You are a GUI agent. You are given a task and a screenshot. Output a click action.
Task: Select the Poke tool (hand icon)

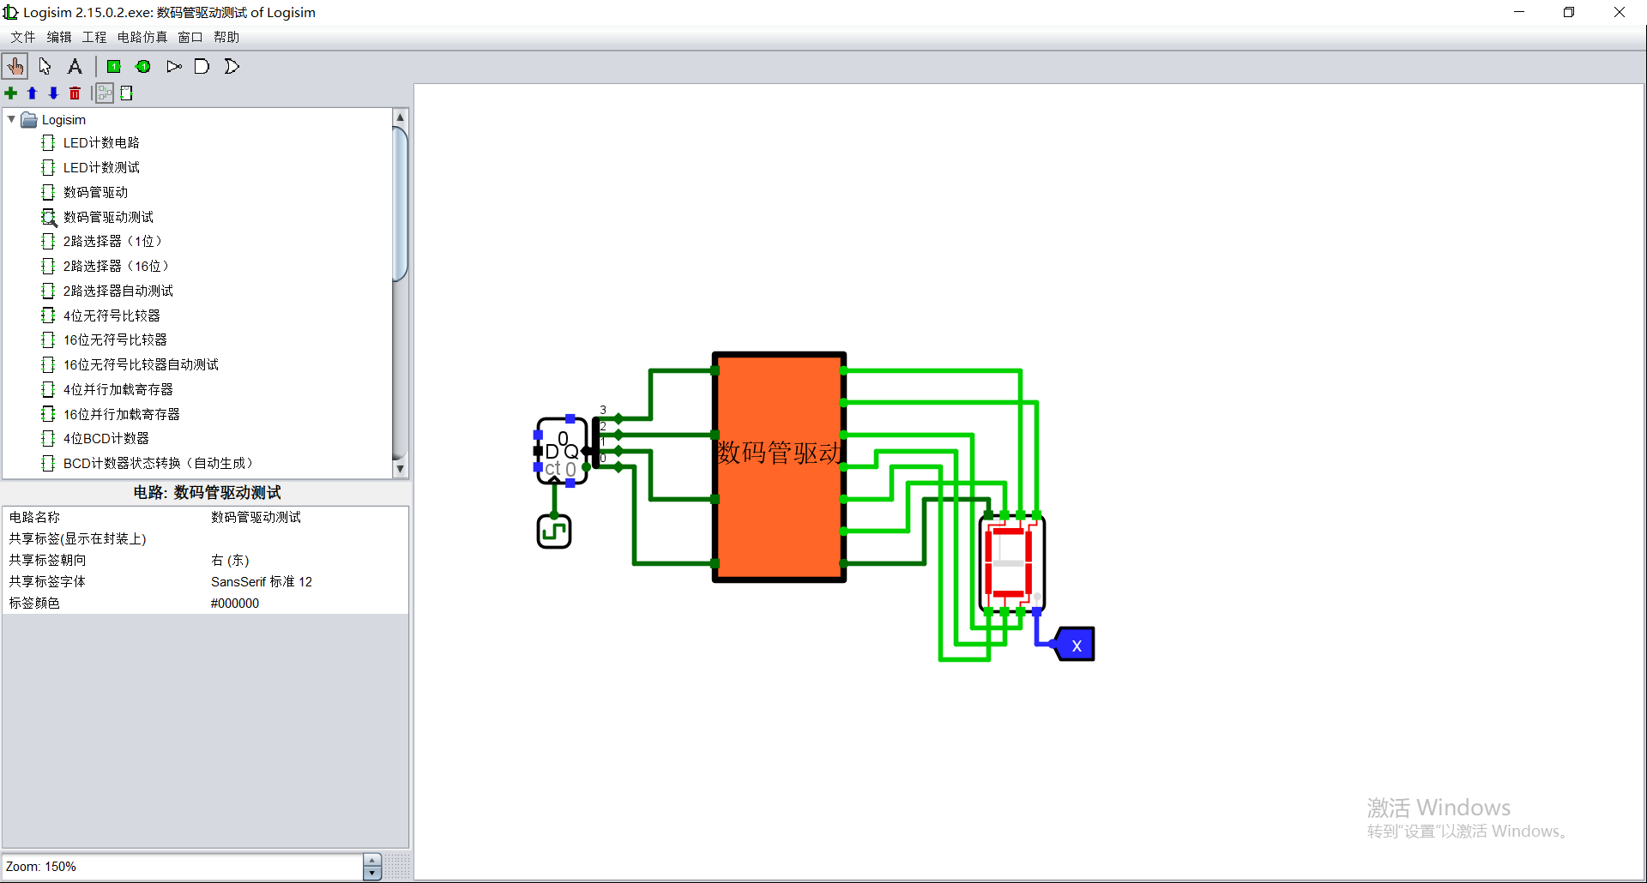pos(15,66)
